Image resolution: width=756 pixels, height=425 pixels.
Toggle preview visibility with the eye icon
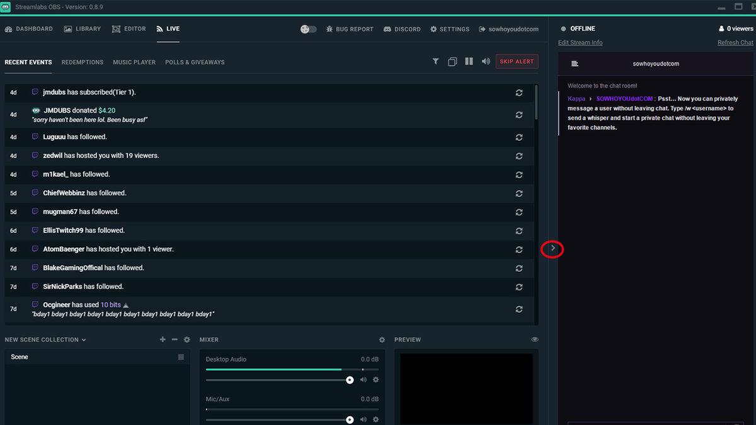(x=535, y=339)
